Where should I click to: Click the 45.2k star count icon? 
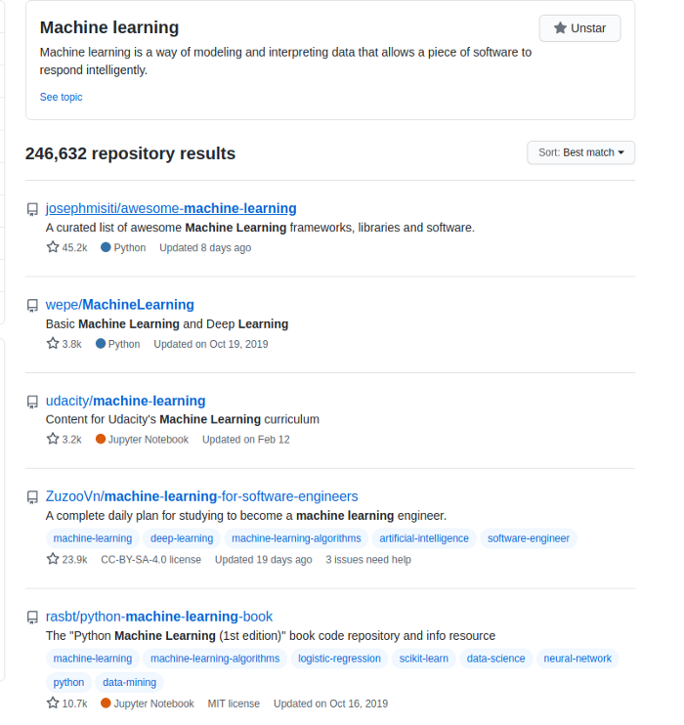53,247
